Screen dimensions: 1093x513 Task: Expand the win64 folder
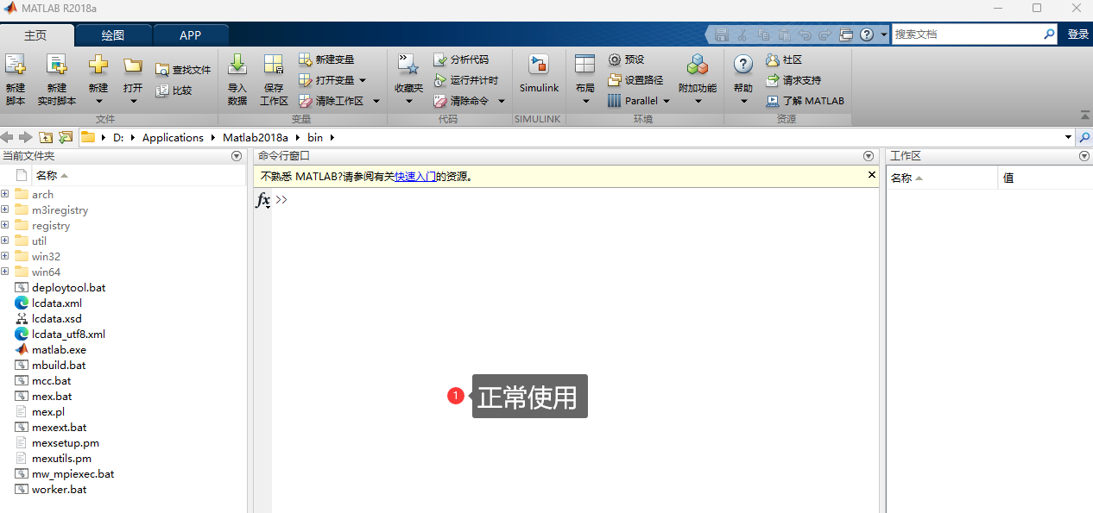coord(5,272)
